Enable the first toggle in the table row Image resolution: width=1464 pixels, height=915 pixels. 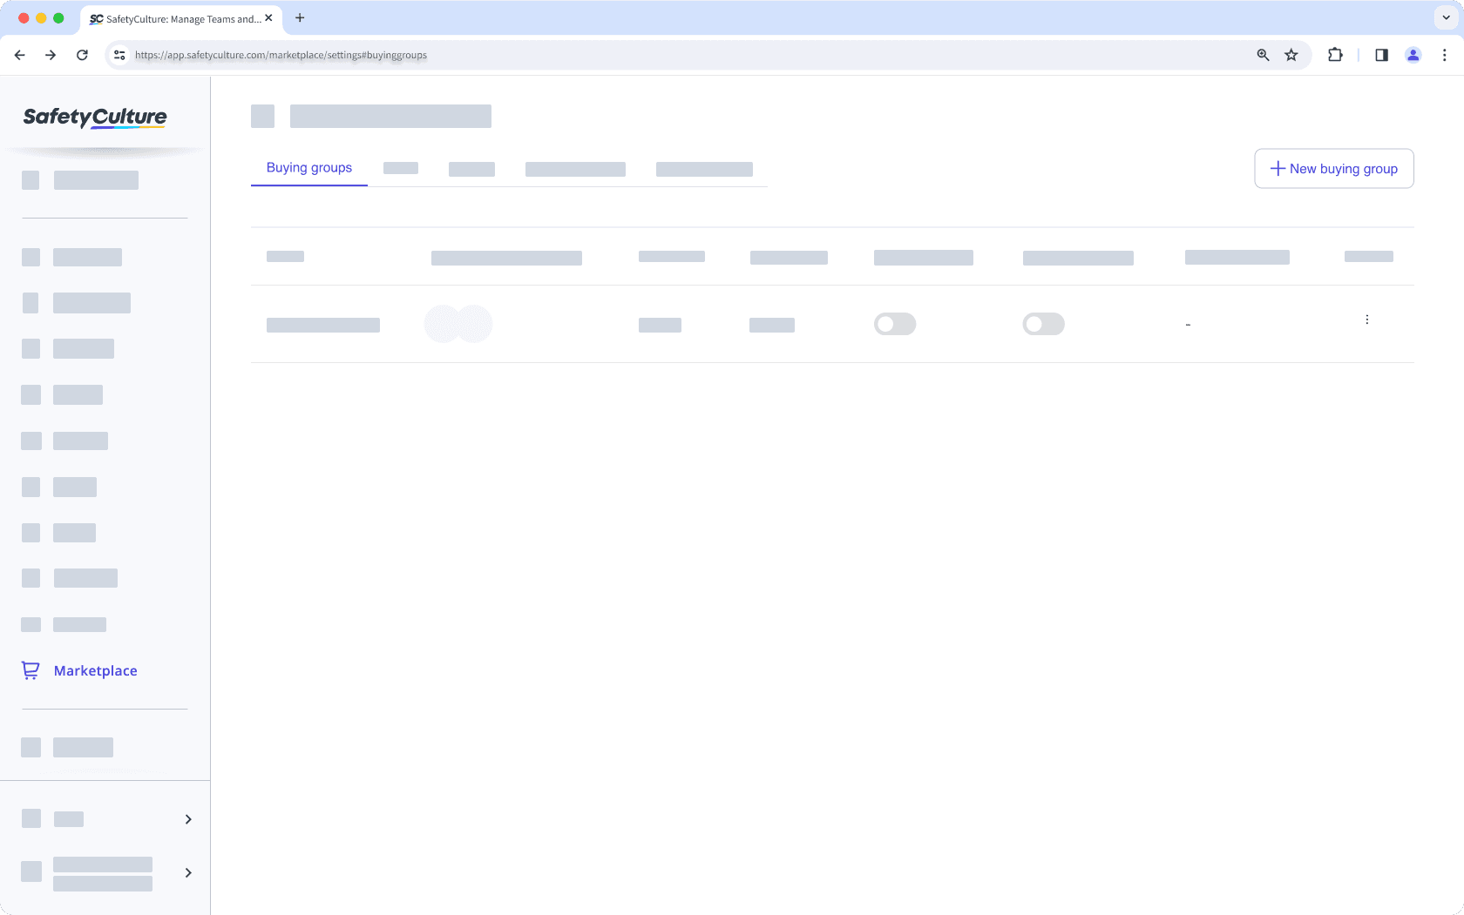point(895,324)
